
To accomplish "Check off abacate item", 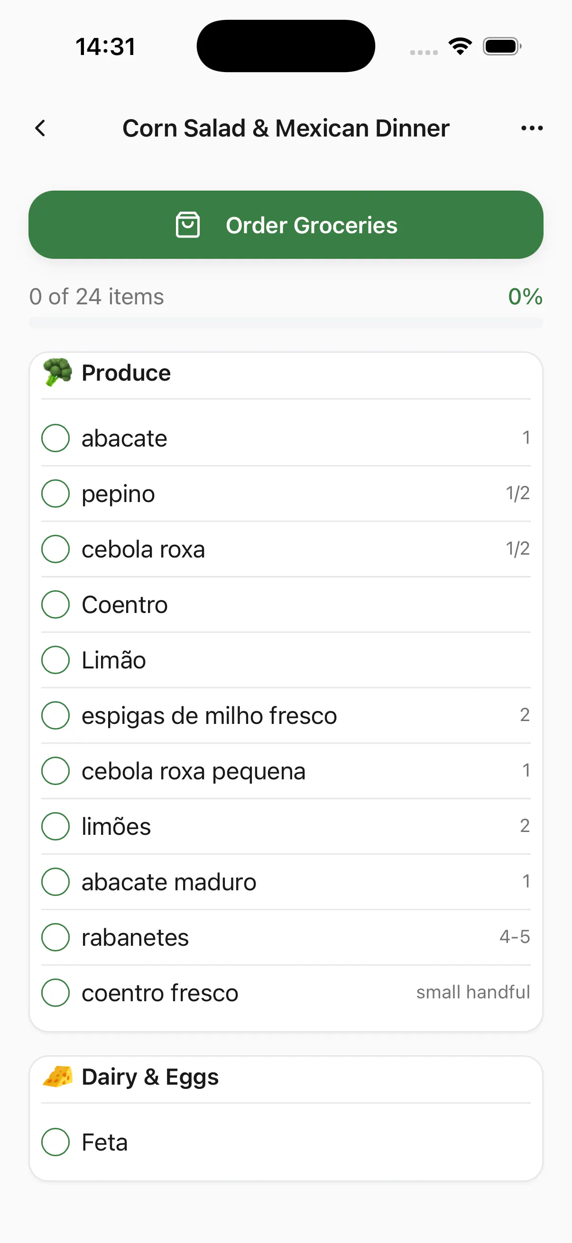I will coord(55,438).
